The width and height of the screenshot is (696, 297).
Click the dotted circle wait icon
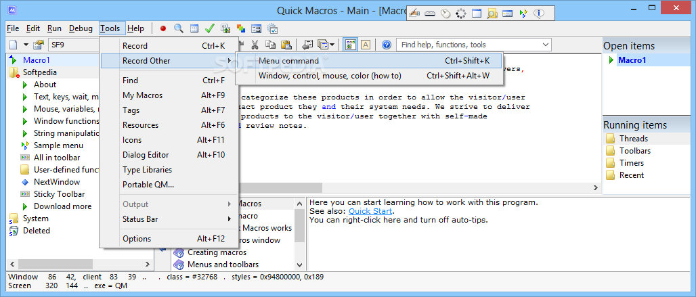461,14
